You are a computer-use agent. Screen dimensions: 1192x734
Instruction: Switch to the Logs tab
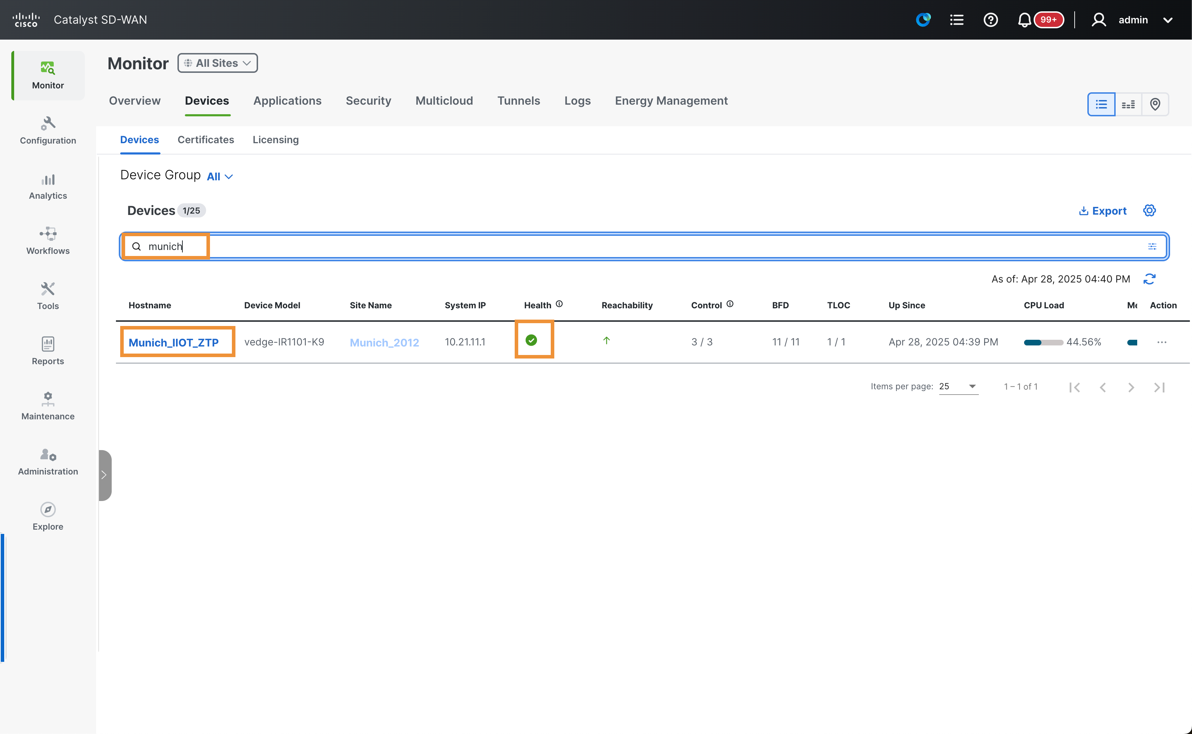(578, 100)
